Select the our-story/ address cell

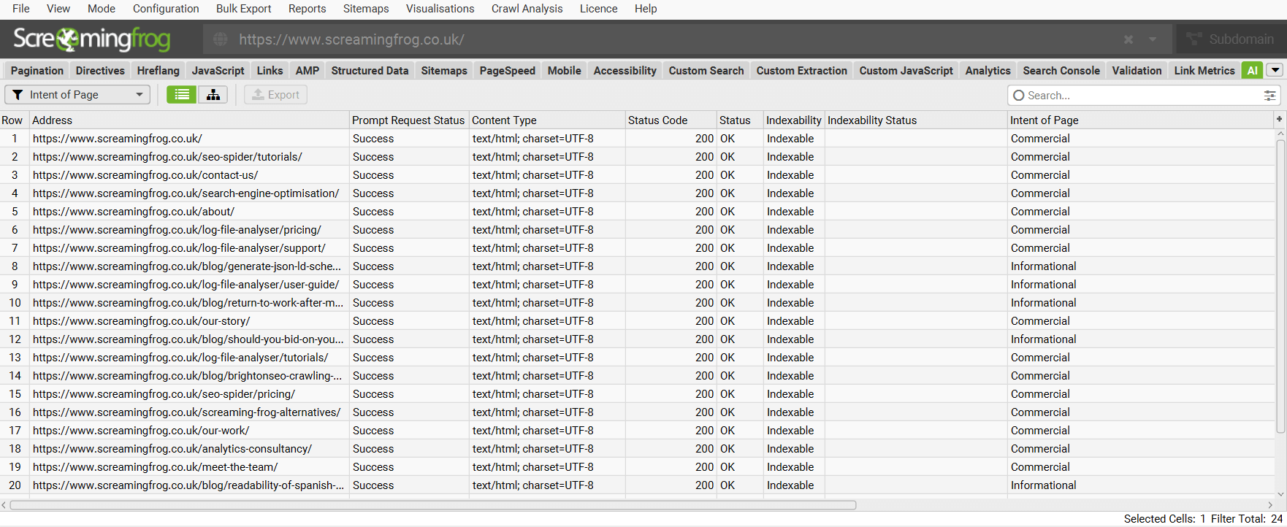189,321
